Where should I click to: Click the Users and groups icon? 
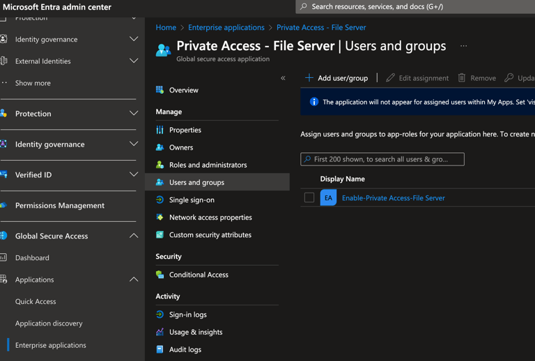pos(160,182)
